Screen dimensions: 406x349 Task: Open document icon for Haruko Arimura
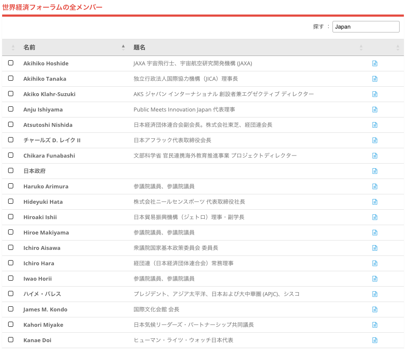375,186
